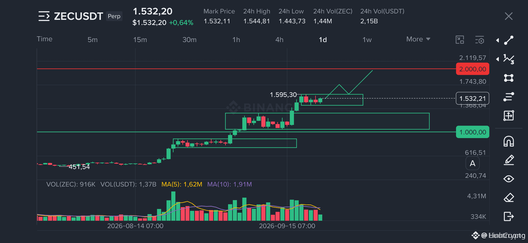Toggle the pencil drawing lock tool
The image size is (528, 243).
pyautogui.click(x=509, y=160)
